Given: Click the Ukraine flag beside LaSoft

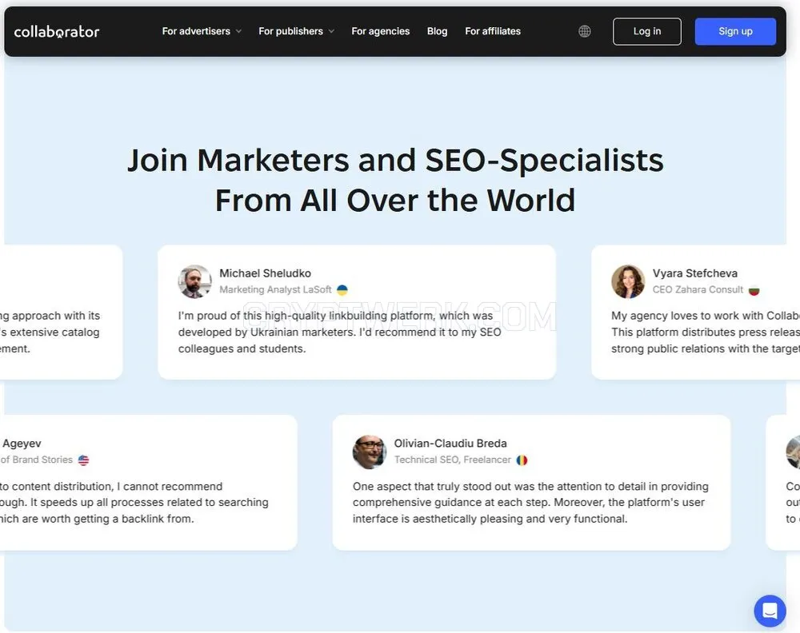Looking at the screenshot, I should pyautogui.click(x=342, y=290).
